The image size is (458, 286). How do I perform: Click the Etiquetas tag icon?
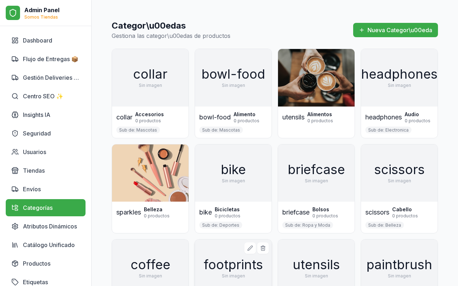click(x=15, y=282)
